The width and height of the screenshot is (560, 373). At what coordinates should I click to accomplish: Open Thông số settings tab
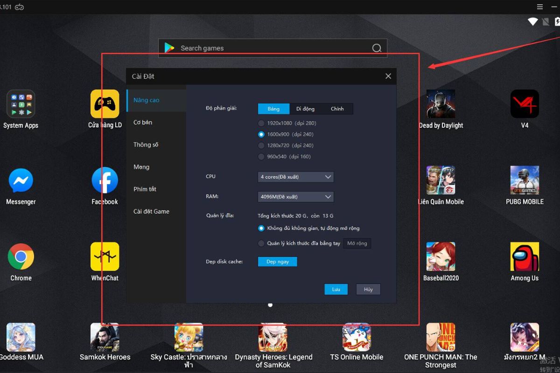click(x=156, y=145)
